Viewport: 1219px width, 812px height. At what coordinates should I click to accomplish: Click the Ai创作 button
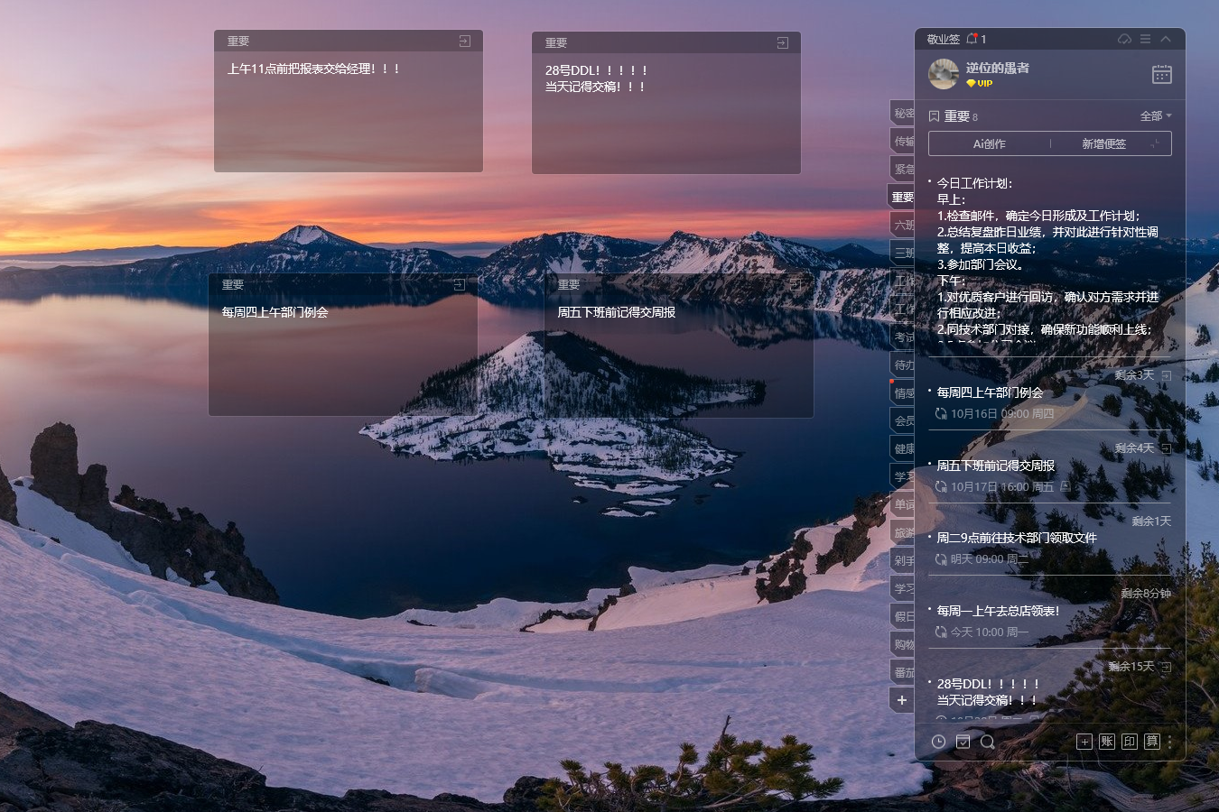[989, 143]
